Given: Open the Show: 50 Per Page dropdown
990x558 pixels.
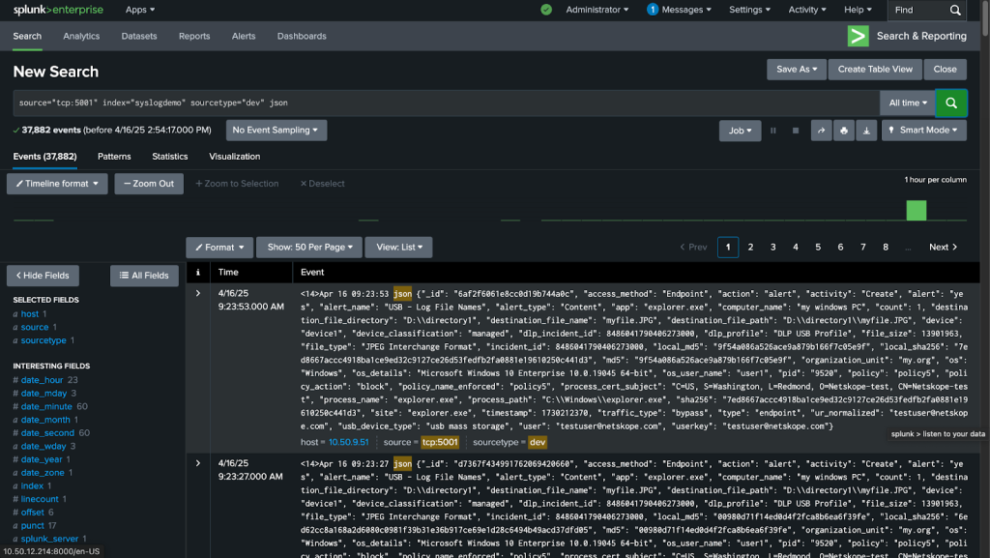Looking at the screenshot, I should click(308, 248).
